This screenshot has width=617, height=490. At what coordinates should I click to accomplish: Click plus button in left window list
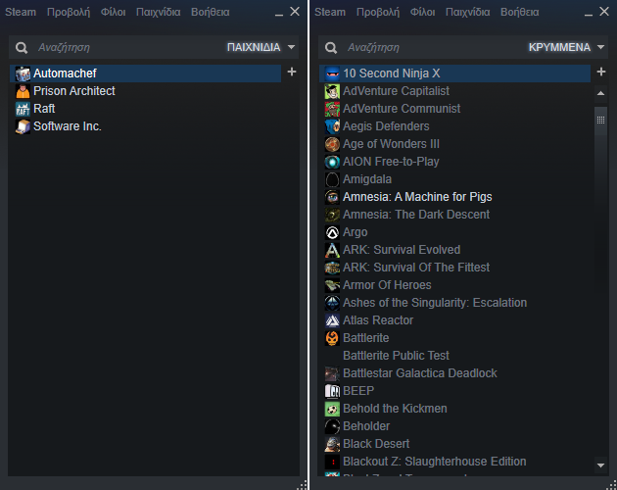point(292,72)
